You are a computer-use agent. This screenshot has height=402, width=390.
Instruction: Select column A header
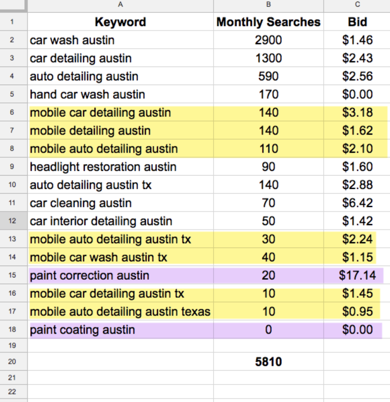120,5
